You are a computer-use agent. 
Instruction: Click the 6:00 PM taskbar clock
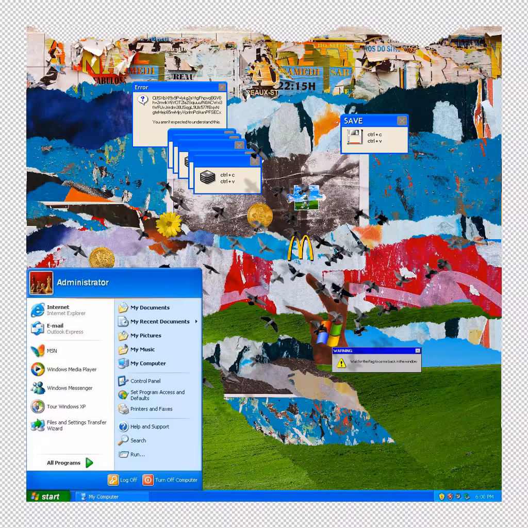(484, 497)
